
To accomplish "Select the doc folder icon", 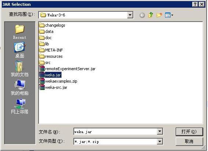I will coord(42,38).
